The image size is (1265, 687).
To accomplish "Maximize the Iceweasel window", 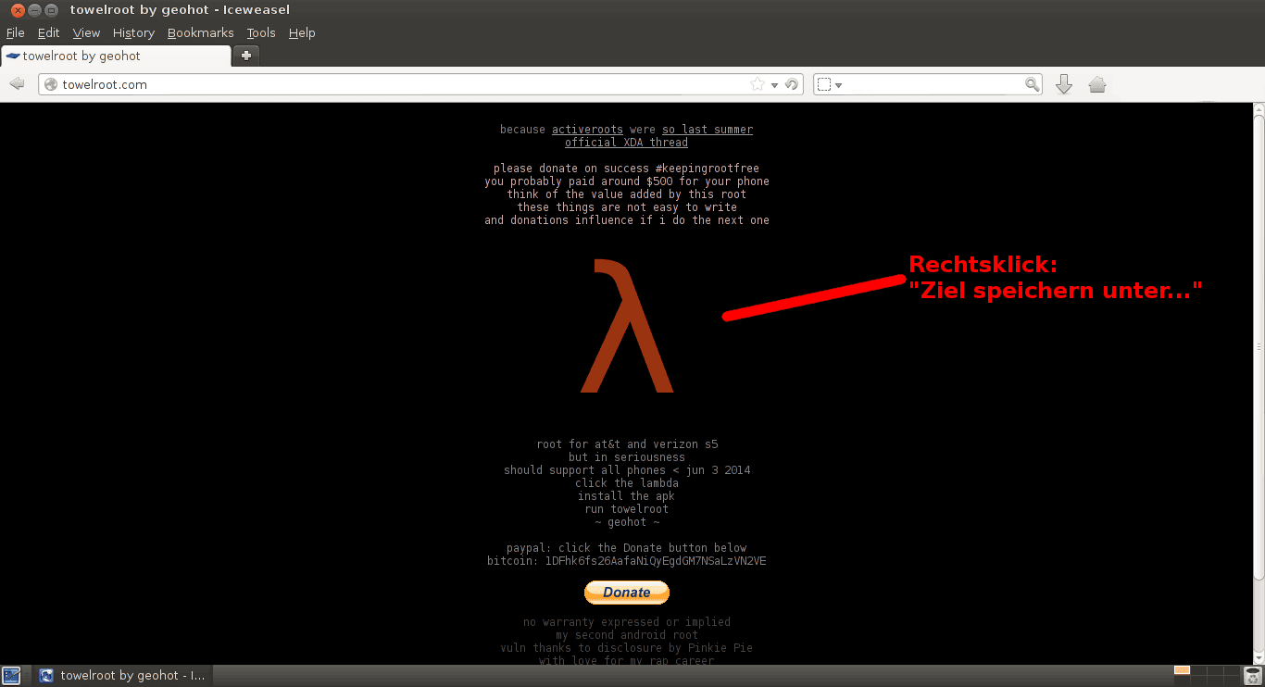I will point(51,11).
